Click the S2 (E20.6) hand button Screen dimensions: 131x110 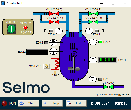pos(47,66)
